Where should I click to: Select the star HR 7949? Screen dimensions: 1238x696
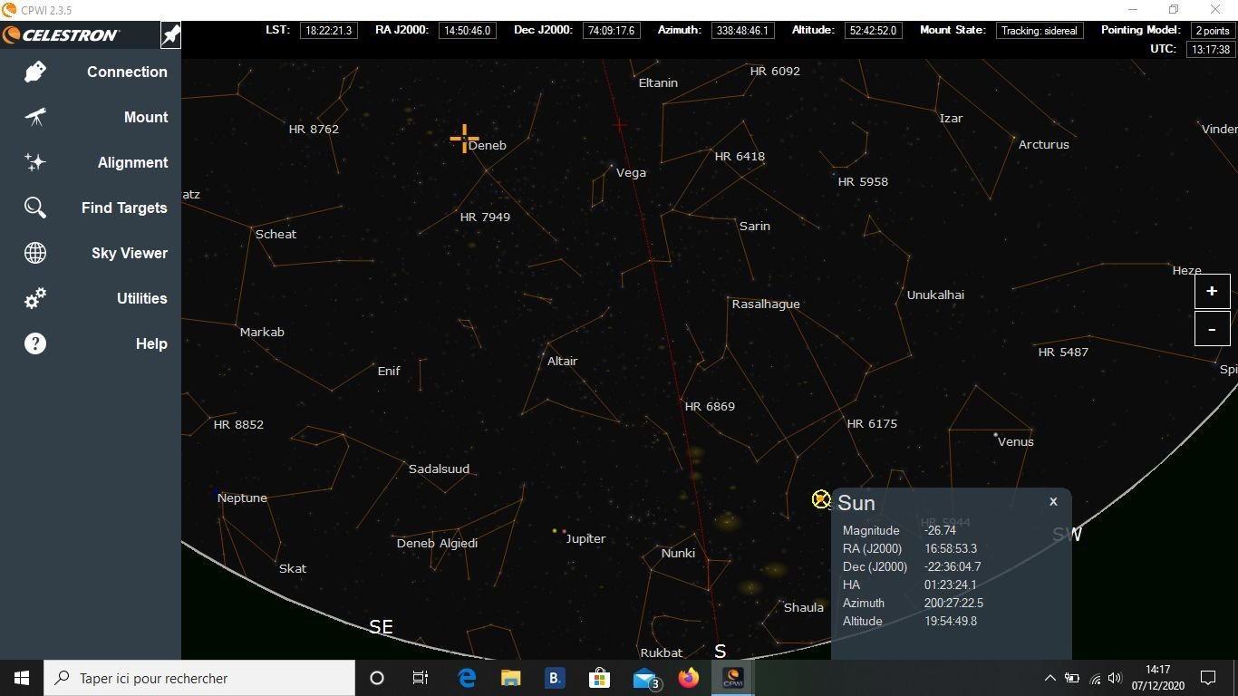coord(485,217)
